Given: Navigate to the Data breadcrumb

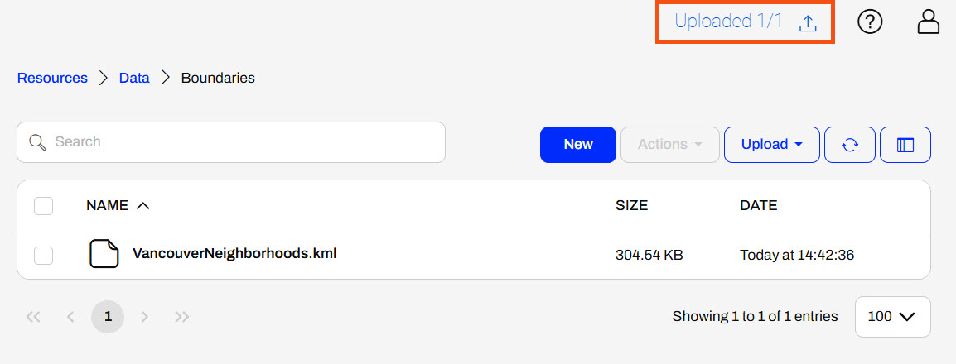Looking at the screenshot, I should [x=134, y=79].
